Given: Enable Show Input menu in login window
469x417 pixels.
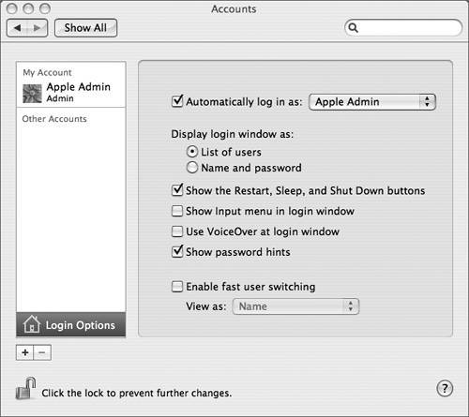Looking at the screenshot, I should (177, 211).
